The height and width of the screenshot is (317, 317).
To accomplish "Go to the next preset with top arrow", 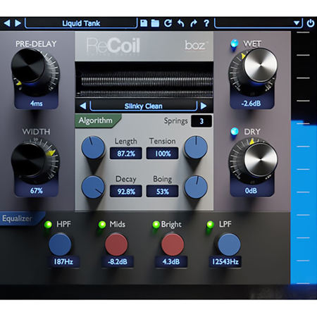I will coord(18,23).
